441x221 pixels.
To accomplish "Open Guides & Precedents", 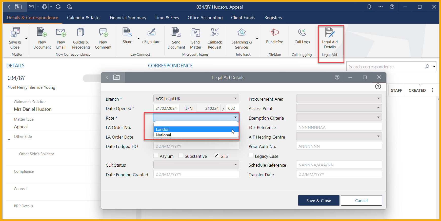I will [81, 38].
